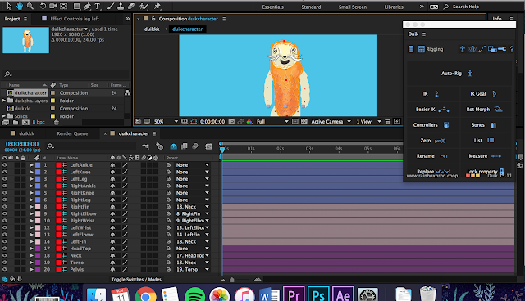Hide the HeadTop layer with eye toggle
Viewport: 525px width, 301px height.
point(5,249)
